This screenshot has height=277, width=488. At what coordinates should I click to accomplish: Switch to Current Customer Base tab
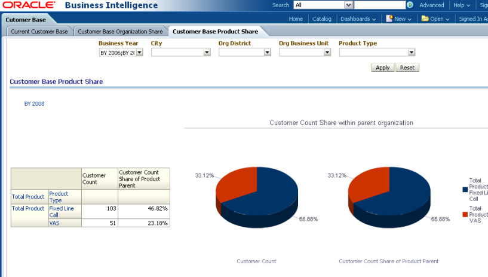tap(39, 32)
